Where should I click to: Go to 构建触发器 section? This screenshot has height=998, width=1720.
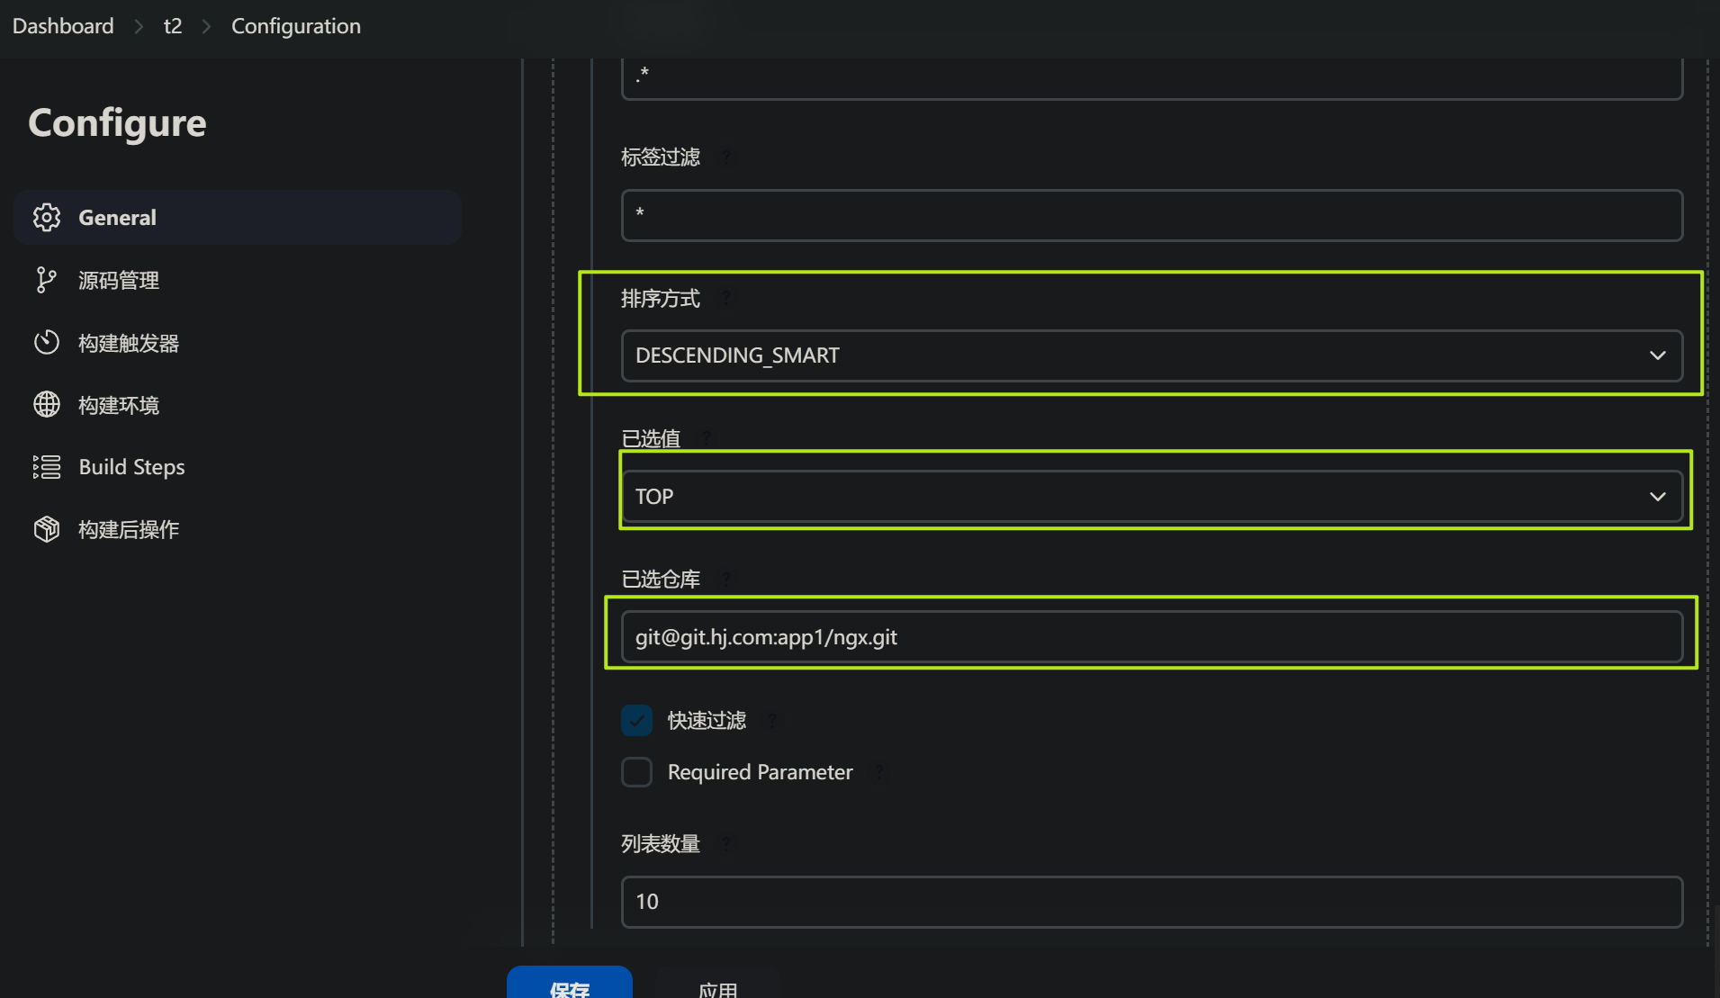(x=238, y=343)
